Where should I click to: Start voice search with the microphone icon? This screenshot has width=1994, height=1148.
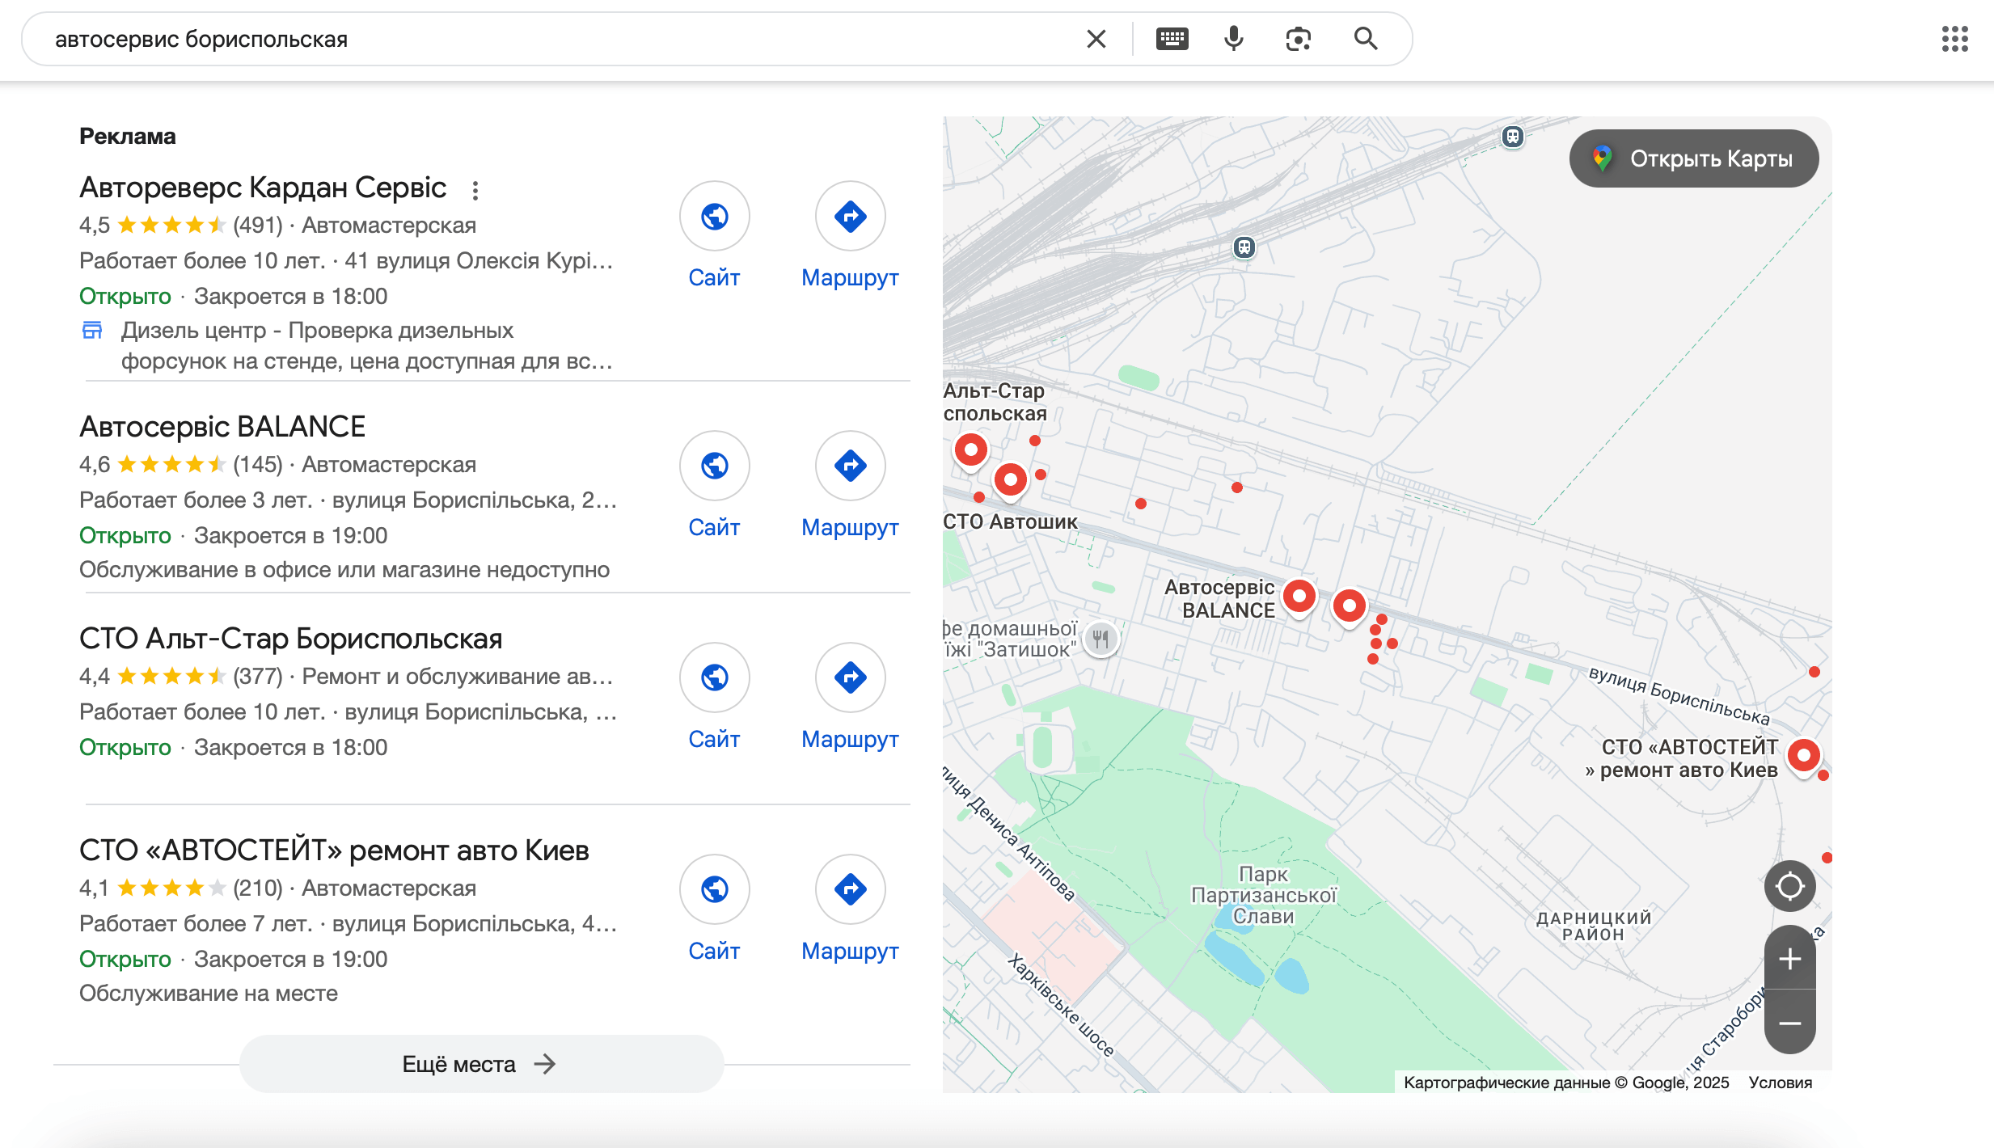click(1233, 39)
